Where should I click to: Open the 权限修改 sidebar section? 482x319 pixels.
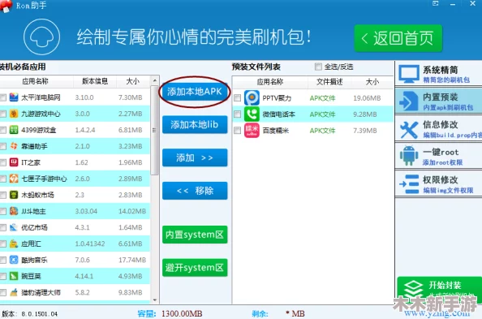(x=438, y=184)
